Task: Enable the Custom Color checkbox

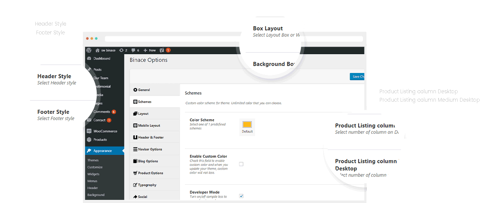Action: [x=241, y=164]
